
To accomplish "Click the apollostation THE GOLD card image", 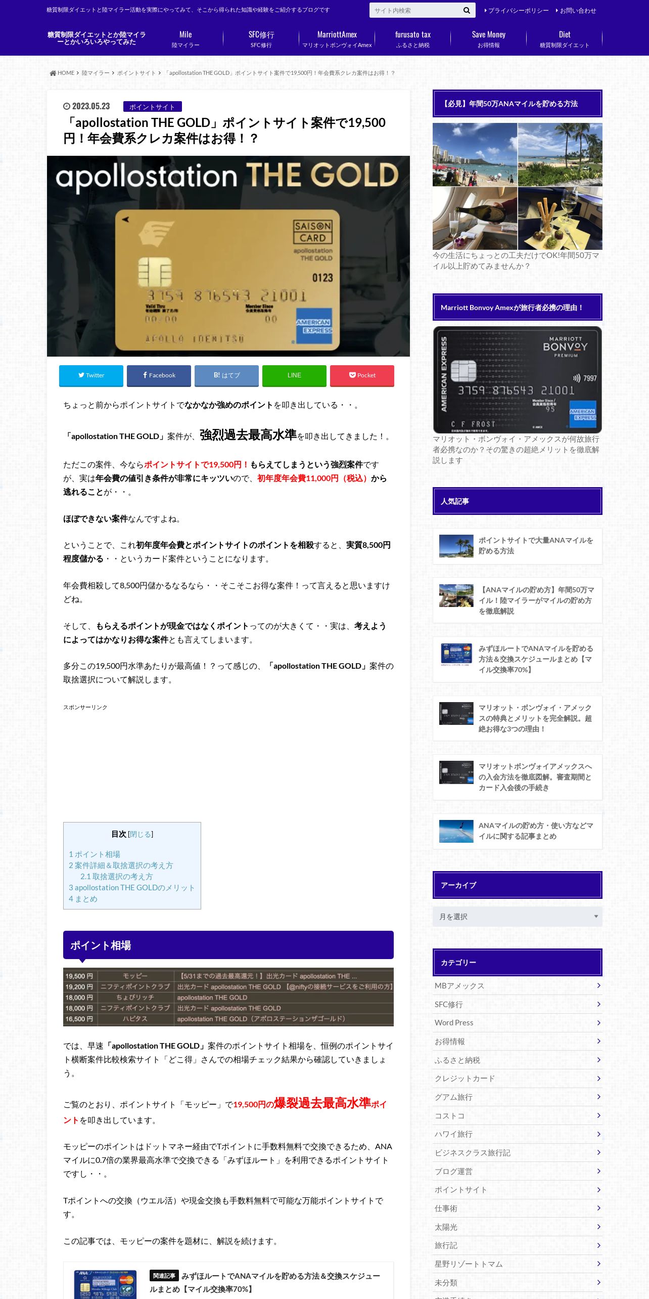I will click(x=228, y=256).
